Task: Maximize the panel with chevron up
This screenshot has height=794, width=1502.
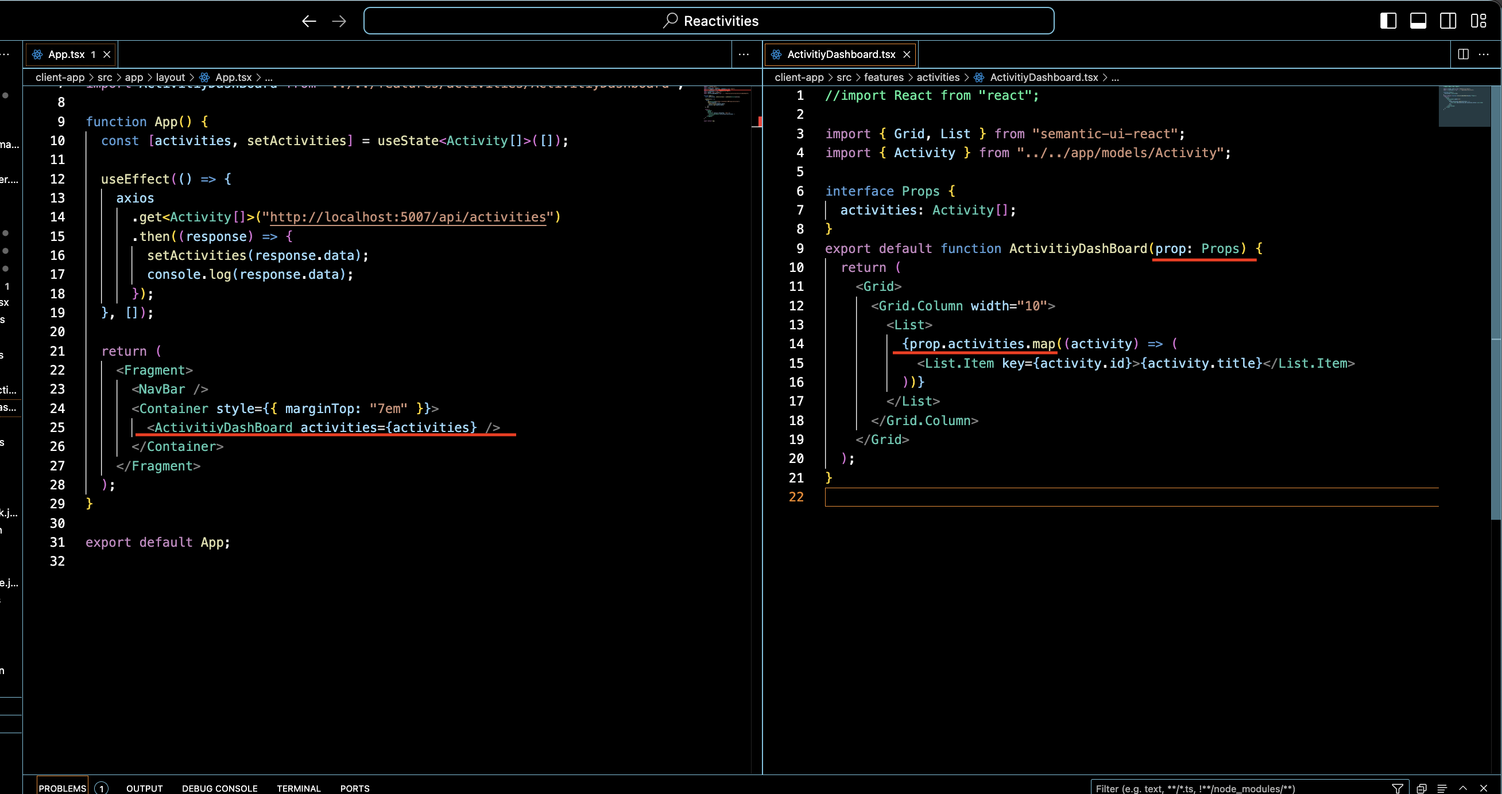Action: point(1463,788)
